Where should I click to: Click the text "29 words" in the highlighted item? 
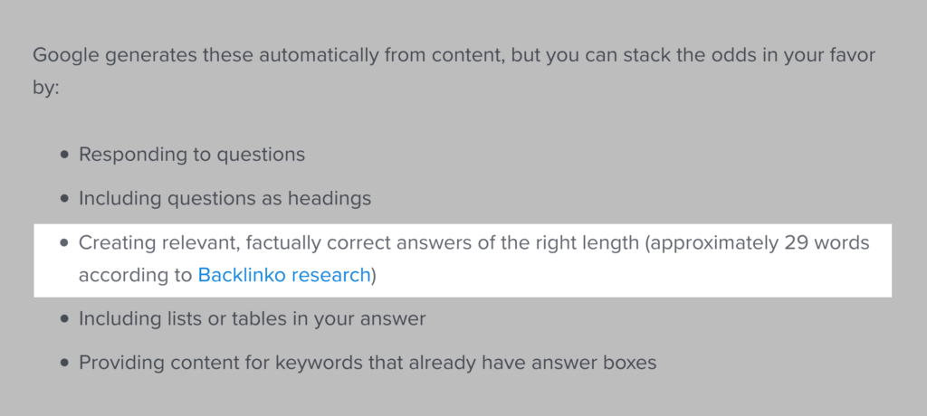(833, 242)
